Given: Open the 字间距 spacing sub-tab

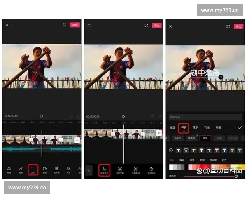Looking at the screenshot, I should coord(213,160).
